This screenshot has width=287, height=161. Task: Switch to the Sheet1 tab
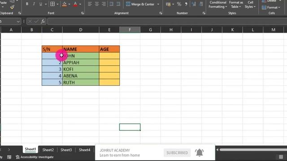click(30, 149)
